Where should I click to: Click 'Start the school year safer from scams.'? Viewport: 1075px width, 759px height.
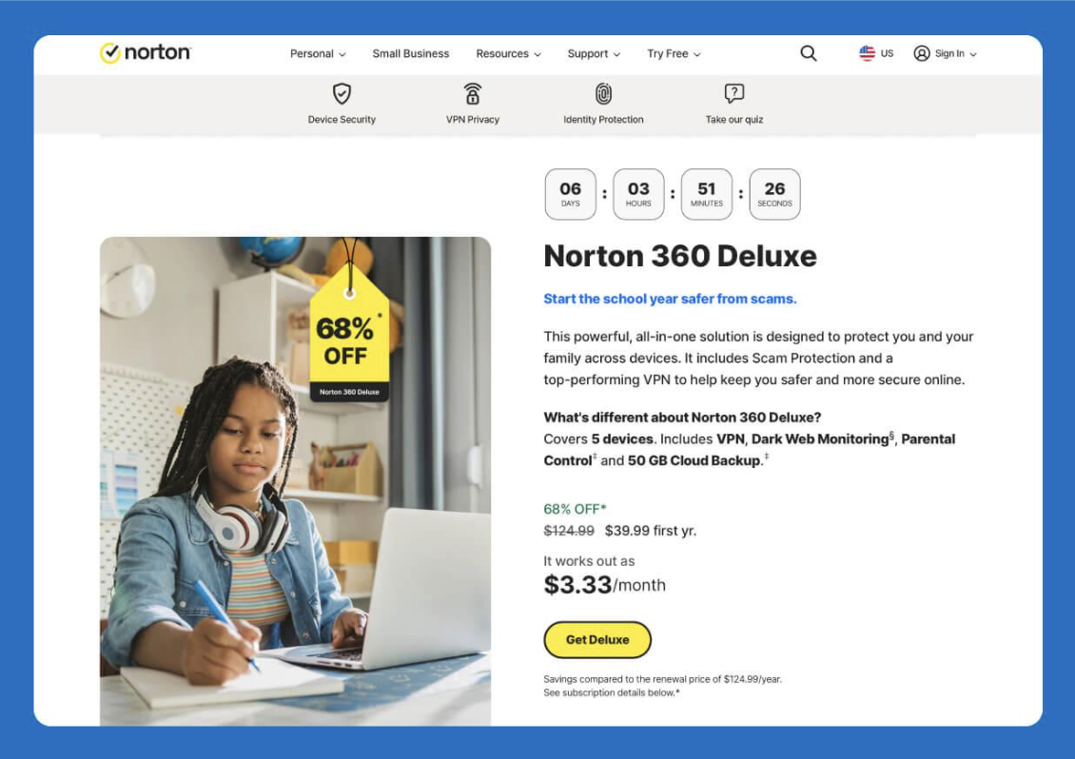[670, 299]
